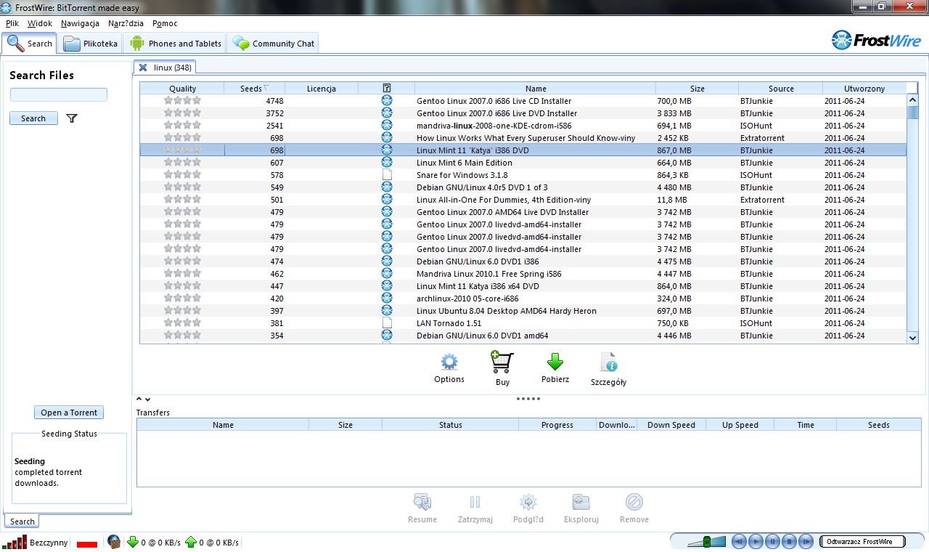Click the firewall status icon in status bar

click(x=114, y=541)
